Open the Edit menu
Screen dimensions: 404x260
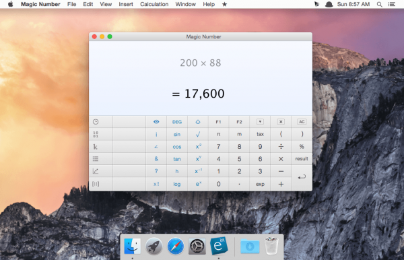(x=88, y=4)
